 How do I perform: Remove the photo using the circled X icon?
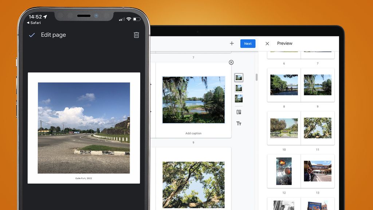(x=231, y=62)
